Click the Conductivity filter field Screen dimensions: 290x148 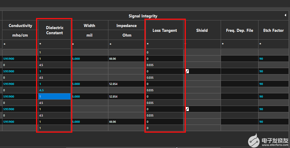point(20,44)
